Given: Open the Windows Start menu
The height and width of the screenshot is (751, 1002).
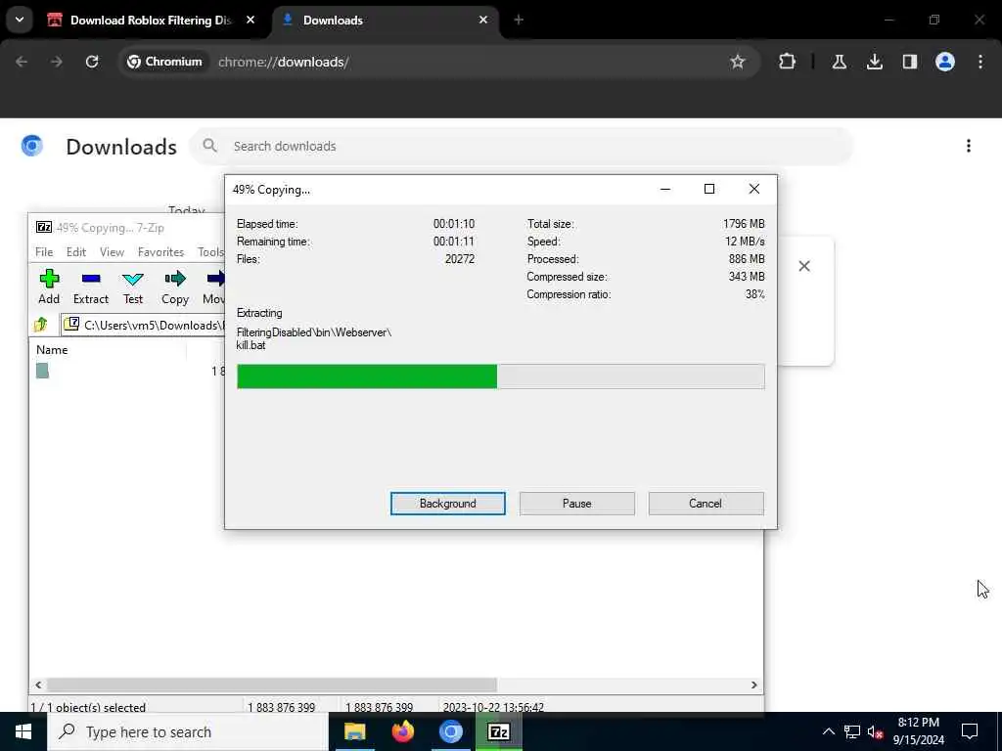Looking at the screenshot, I should (x=23, y=731).
